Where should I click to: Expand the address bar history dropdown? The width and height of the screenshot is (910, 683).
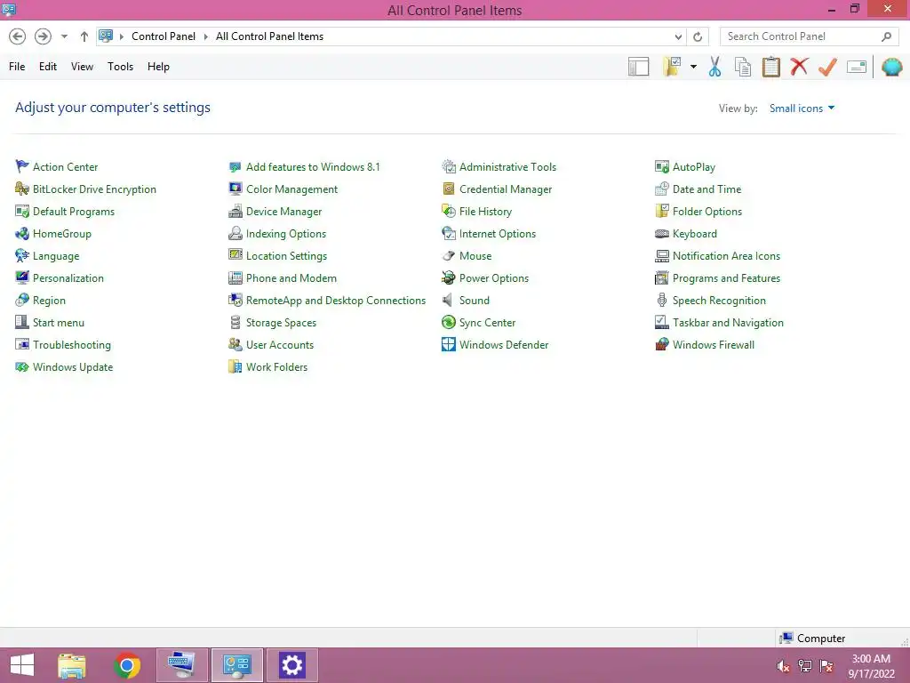(678, 36)
